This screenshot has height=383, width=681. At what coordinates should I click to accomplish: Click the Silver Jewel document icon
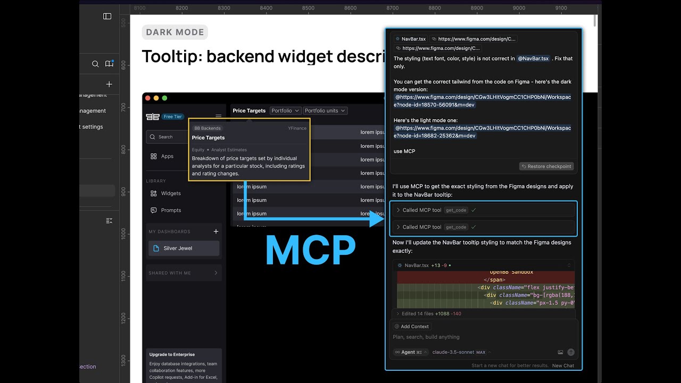pos(156,248)
